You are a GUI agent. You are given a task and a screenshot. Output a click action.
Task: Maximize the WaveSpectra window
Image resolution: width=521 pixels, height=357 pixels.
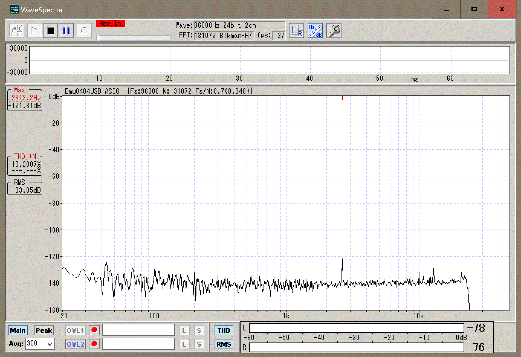click(474, 10)
